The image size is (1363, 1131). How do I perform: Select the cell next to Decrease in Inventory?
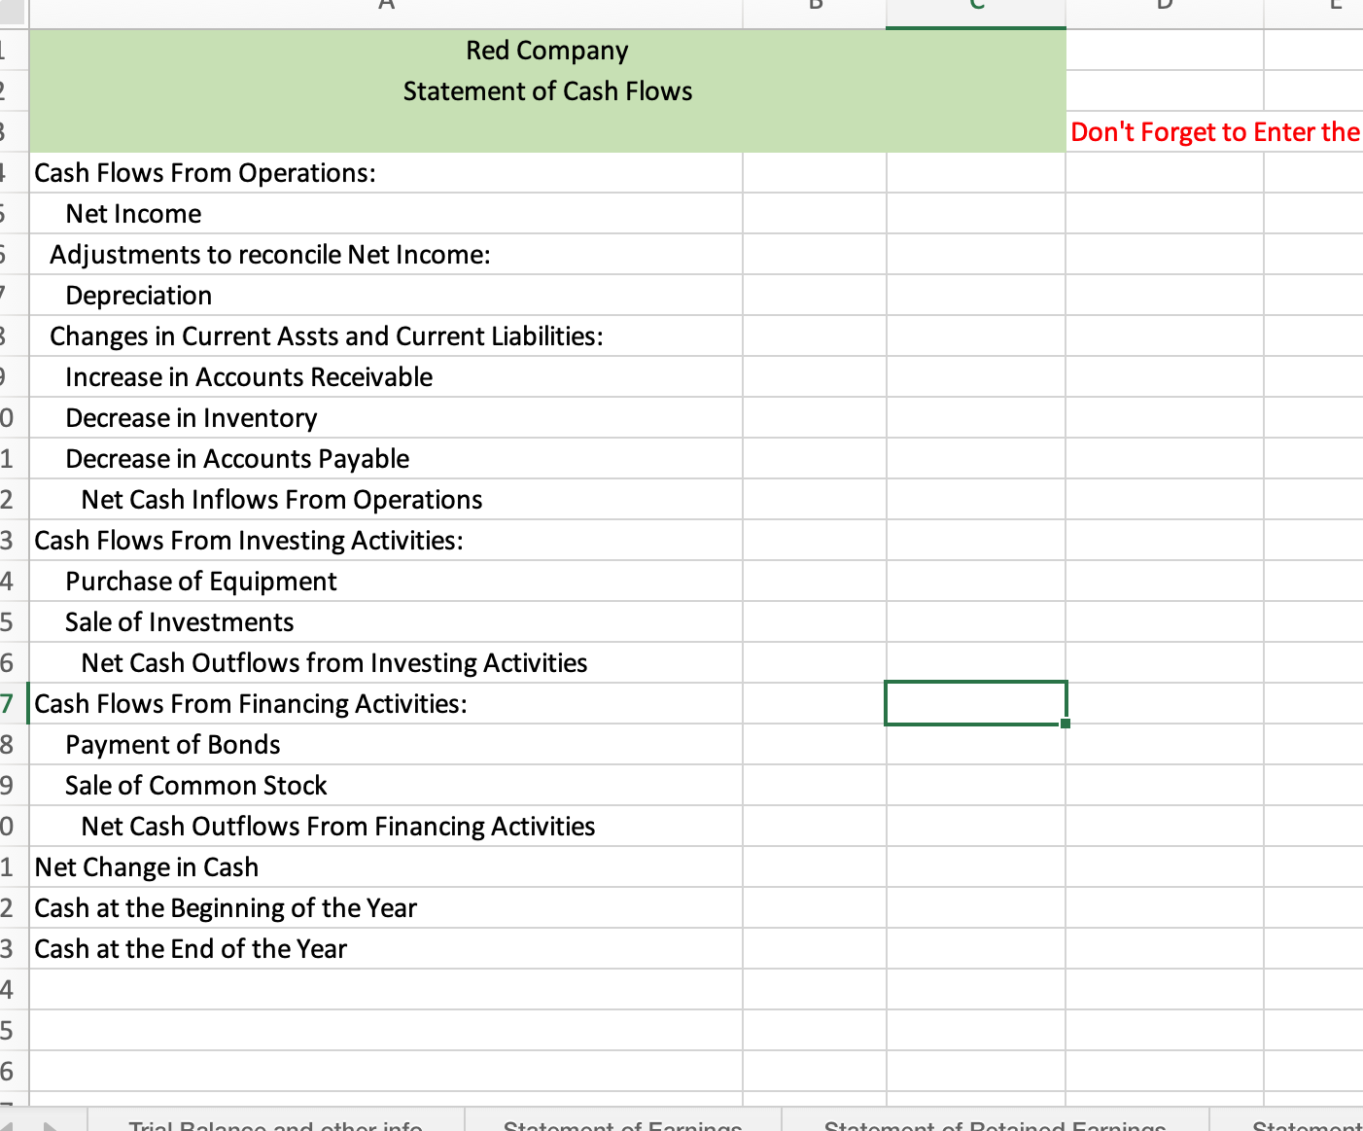pos(814,417)
